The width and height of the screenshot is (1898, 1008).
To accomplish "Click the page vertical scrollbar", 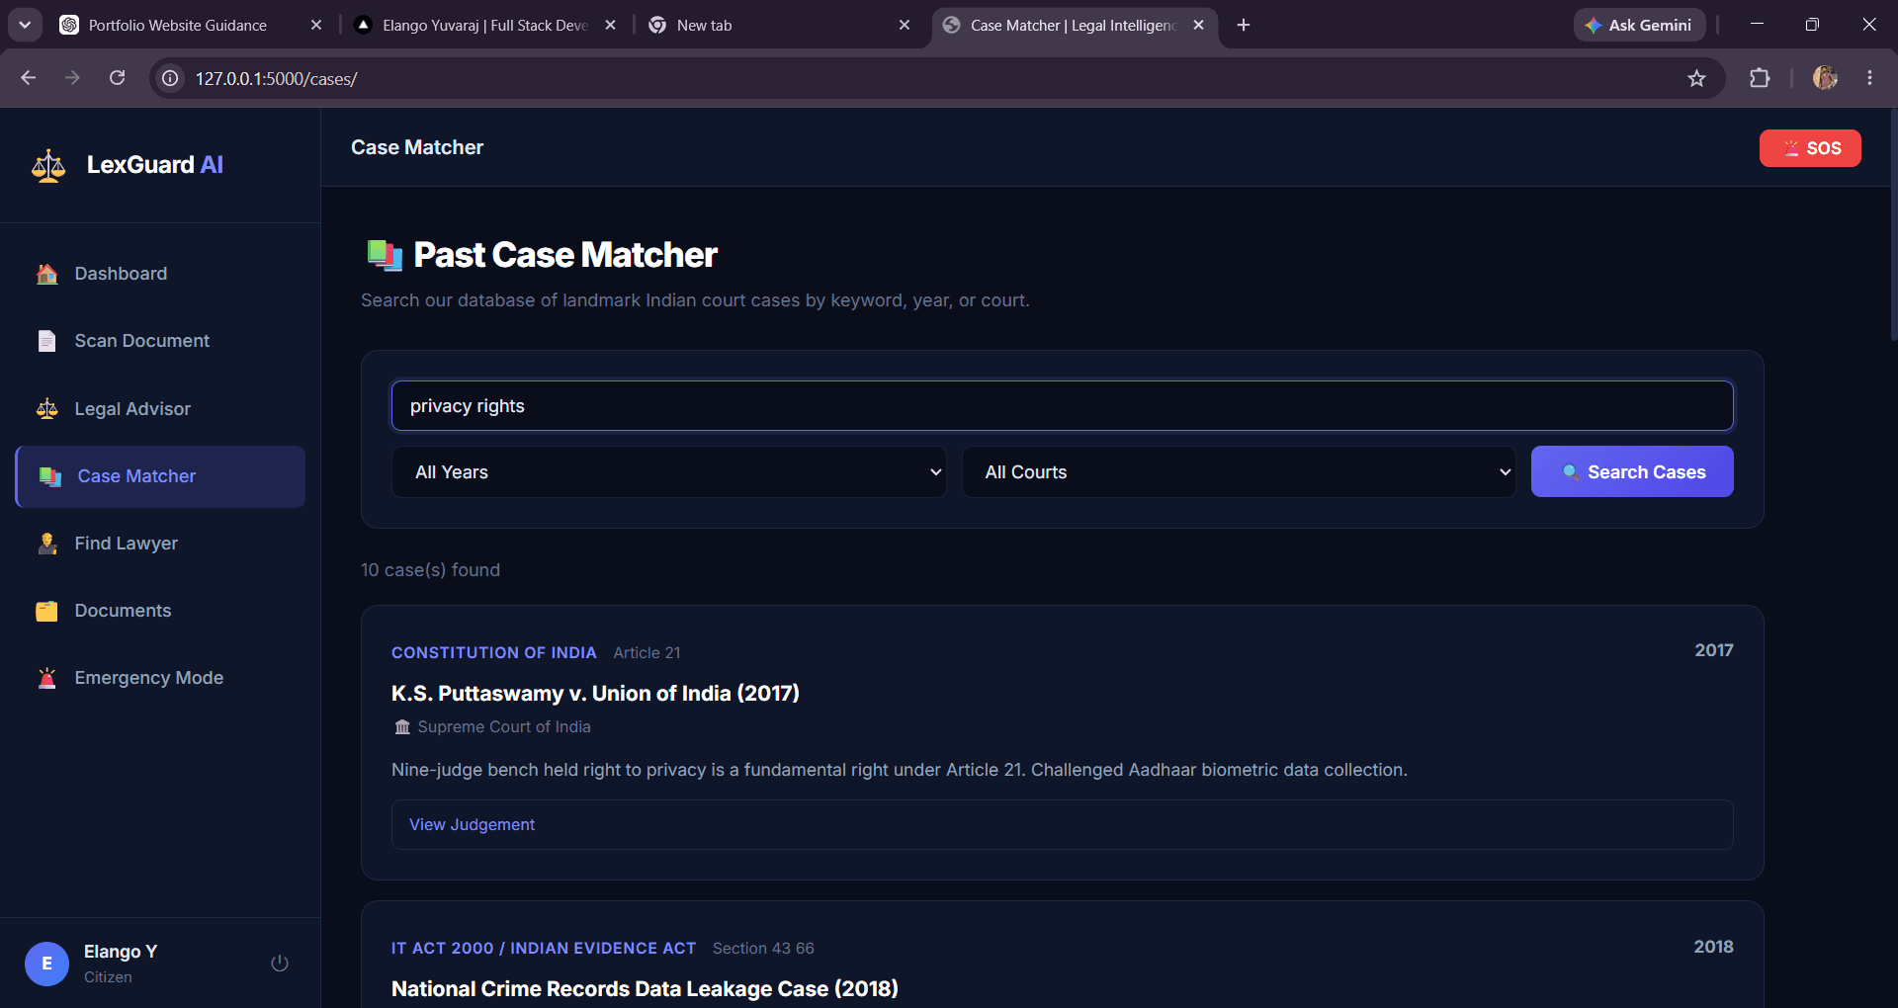I will tap(1893, 225).
